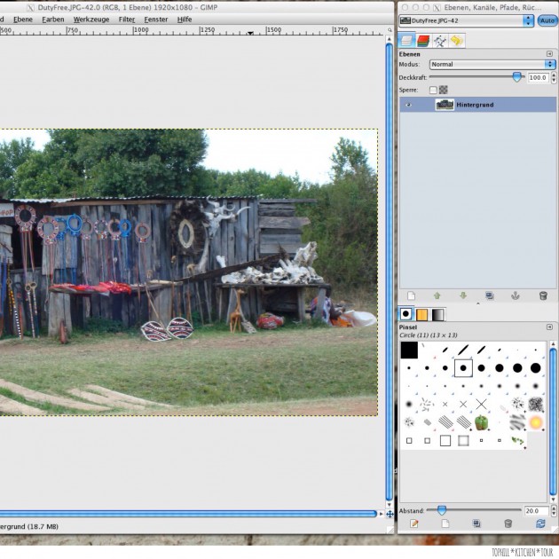Screen dimensions: 559x559
Task: Select the Hintergrund layer thumbnail
Action: (x=445, y=105)
